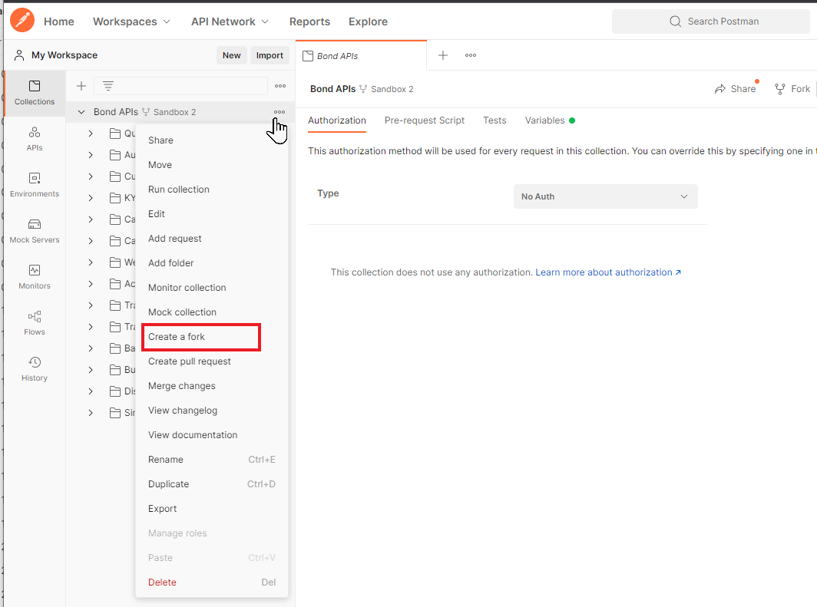Click the Import button
The height and width of the screenshot is (607, 817).
pyautogui.click(x=270, y=55)
